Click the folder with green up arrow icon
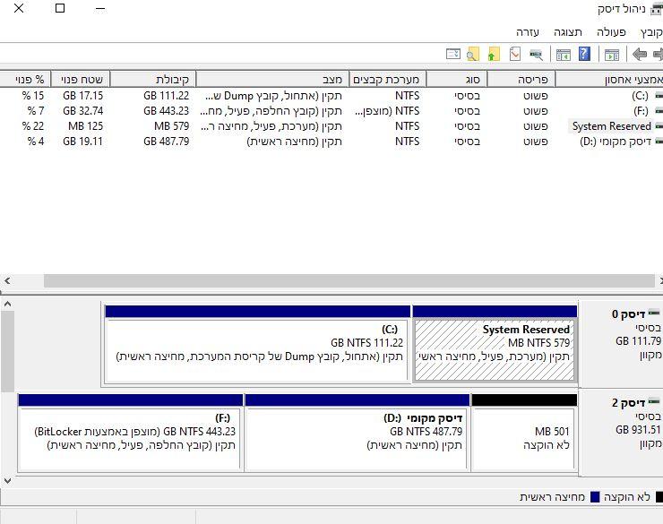 pos(494,54)
